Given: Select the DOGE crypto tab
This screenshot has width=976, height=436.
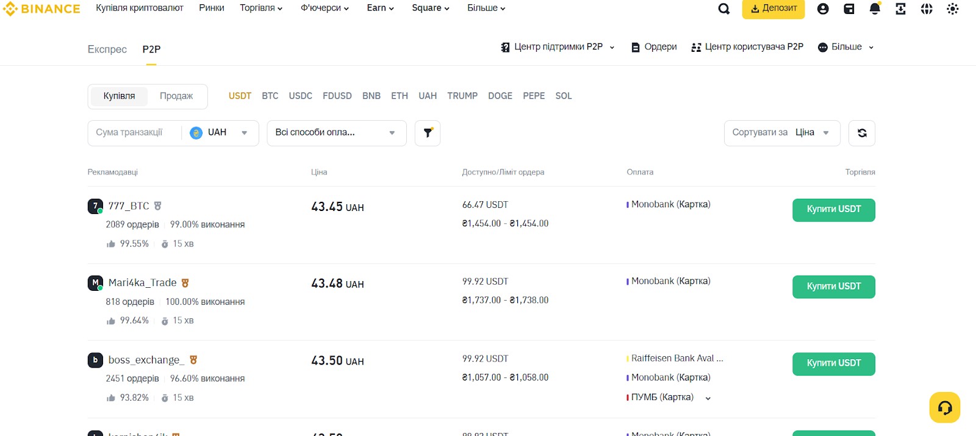Looking at the screenshot, I should tap(500, 96).
